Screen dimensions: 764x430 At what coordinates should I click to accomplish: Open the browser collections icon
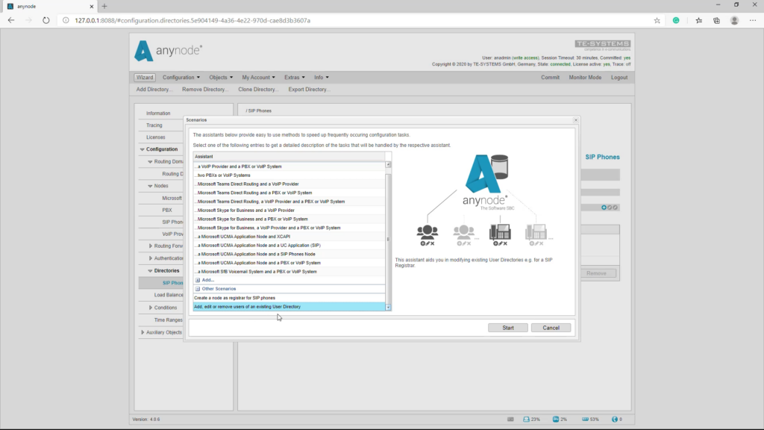(x=716, y=20)
